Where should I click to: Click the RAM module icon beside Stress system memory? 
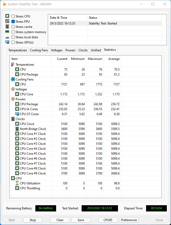point(7,32)
